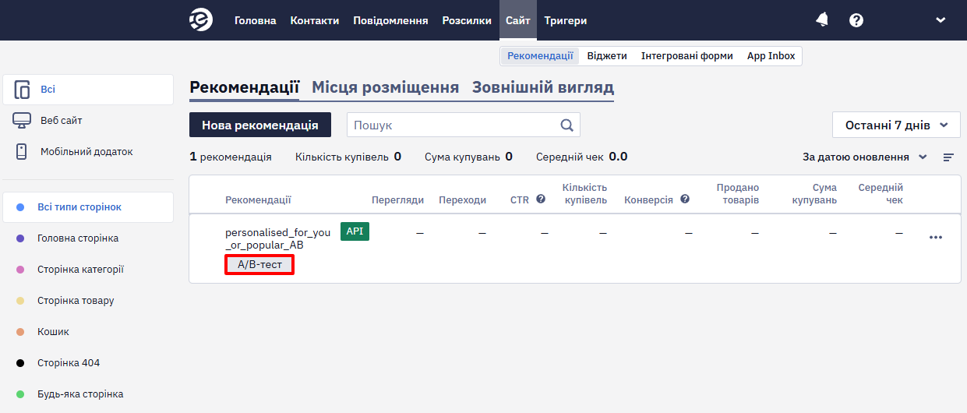The image size is (967, 413).
Task: Click the sort order lines icon
Action: click(948, 157)
